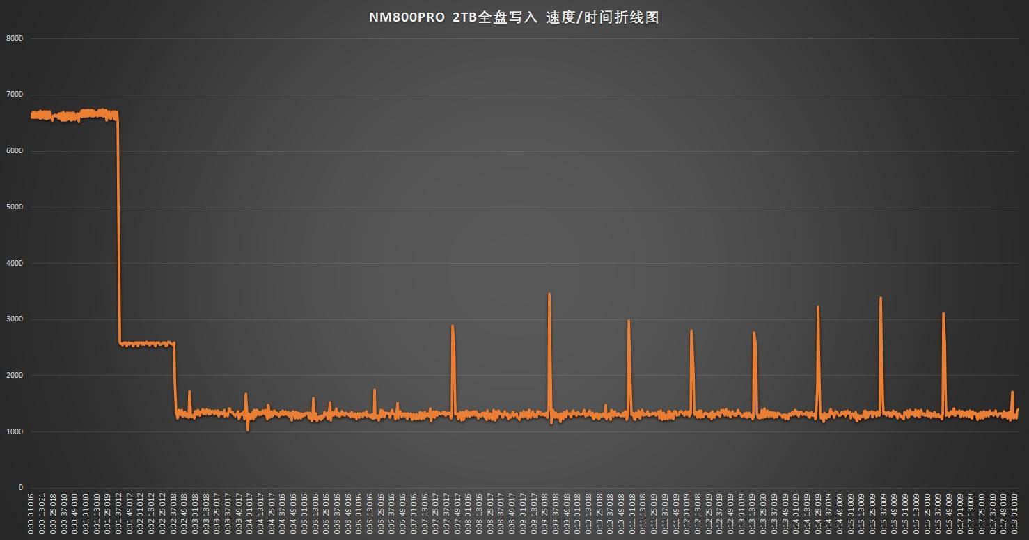The height and width of the screenshot is (540, 1029).
Task: Select the 1000 y-axis label
Action: click(x=15, y=432)
